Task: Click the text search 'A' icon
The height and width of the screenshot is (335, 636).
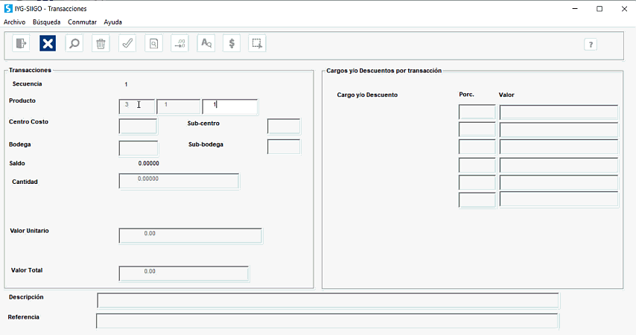Action: pyautogui.click(x=206, y=43)
